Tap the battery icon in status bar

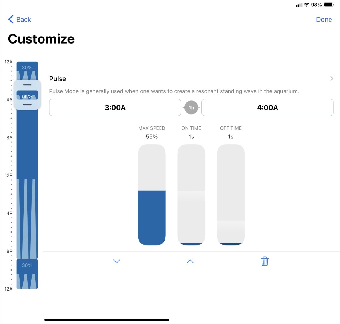(329, 5)
